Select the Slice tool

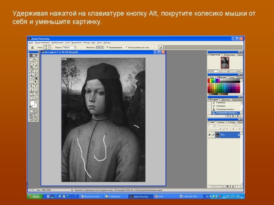pos(36,67)
